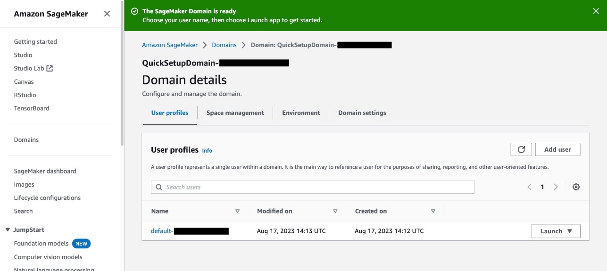Open table preferences gear icon
The height and width of the screenshot is (271, 607).
(576, 187)
